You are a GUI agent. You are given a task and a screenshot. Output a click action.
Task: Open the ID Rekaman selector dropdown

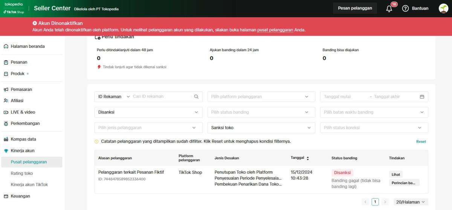pyautogui.click(x=114, y=97)
